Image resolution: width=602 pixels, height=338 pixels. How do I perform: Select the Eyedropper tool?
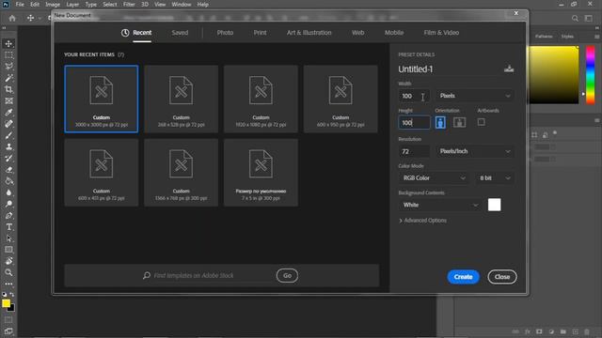coord(8,113)
